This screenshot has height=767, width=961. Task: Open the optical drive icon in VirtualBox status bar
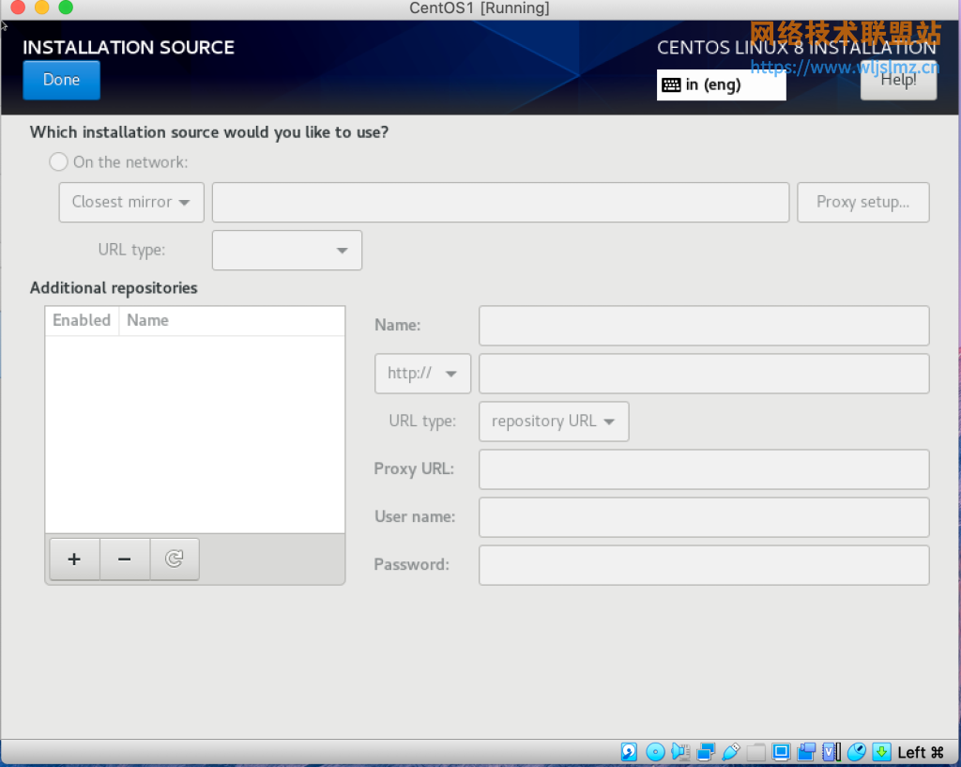click(x=655, y=751)
